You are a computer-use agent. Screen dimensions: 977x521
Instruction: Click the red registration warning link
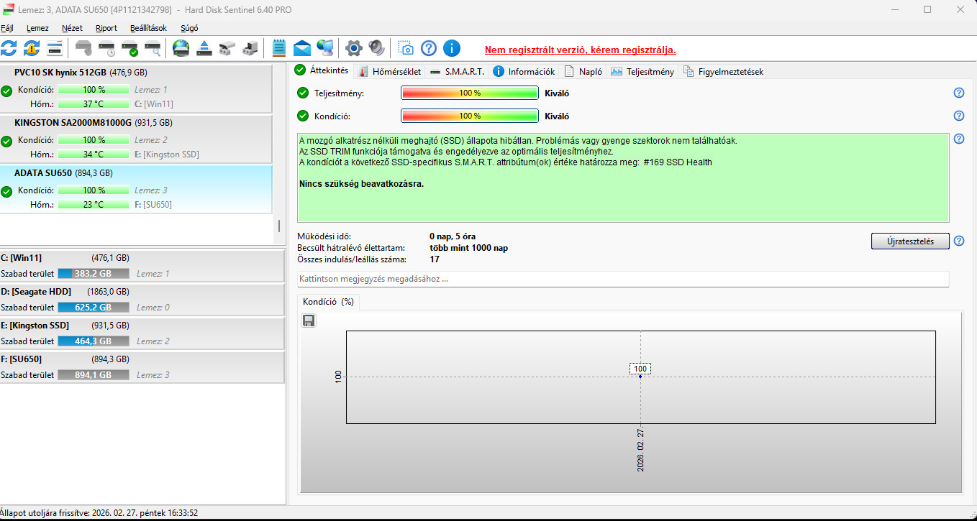[x=580, y=50]
